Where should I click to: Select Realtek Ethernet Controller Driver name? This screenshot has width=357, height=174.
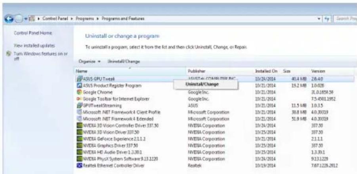point(114,165)
